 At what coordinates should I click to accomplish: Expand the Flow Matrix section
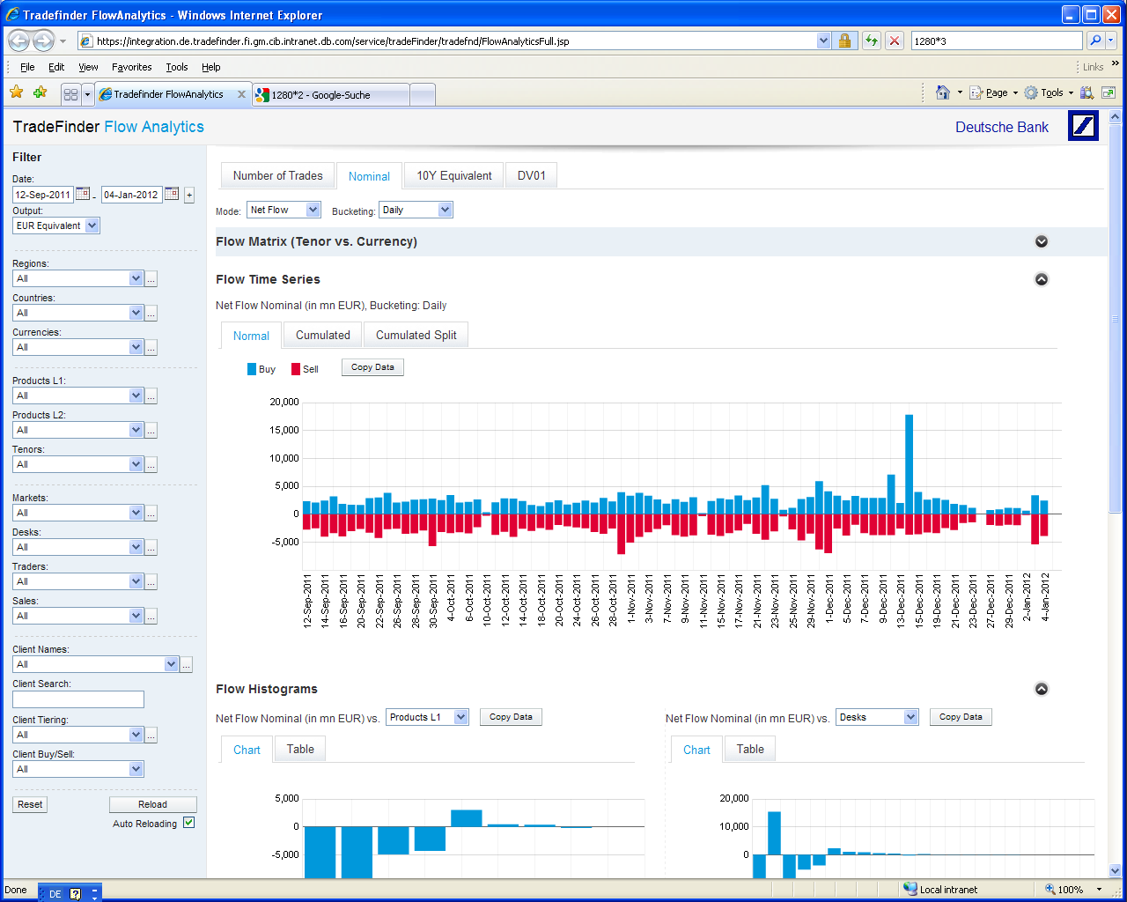(1042, 241)
